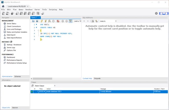This screenshot has height=110, width=169.
Task: Collapse the code fold on line 3
Action: tap(38, 31)
